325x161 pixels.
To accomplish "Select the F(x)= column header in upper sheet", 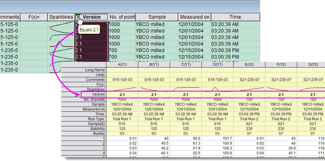I will tap(34, 17).
